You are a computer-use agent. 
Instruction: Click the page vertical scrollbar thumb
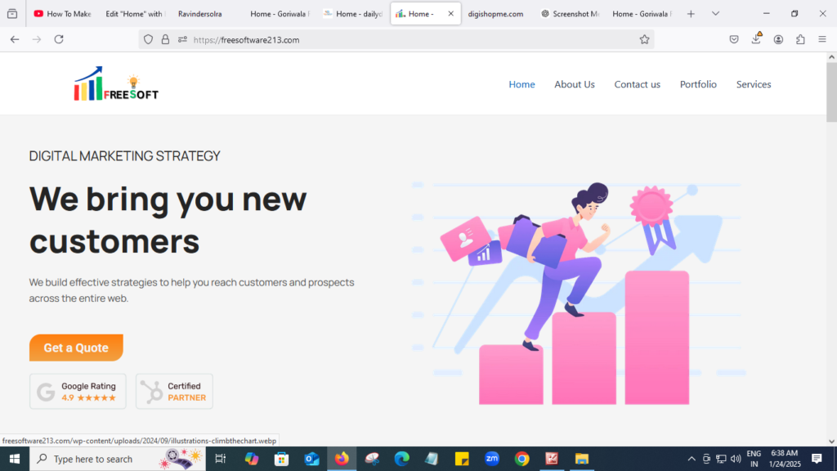[x=831, y=90]
